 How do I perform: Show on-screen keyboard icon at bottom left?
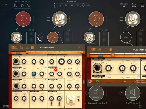[x=6, y=107]
